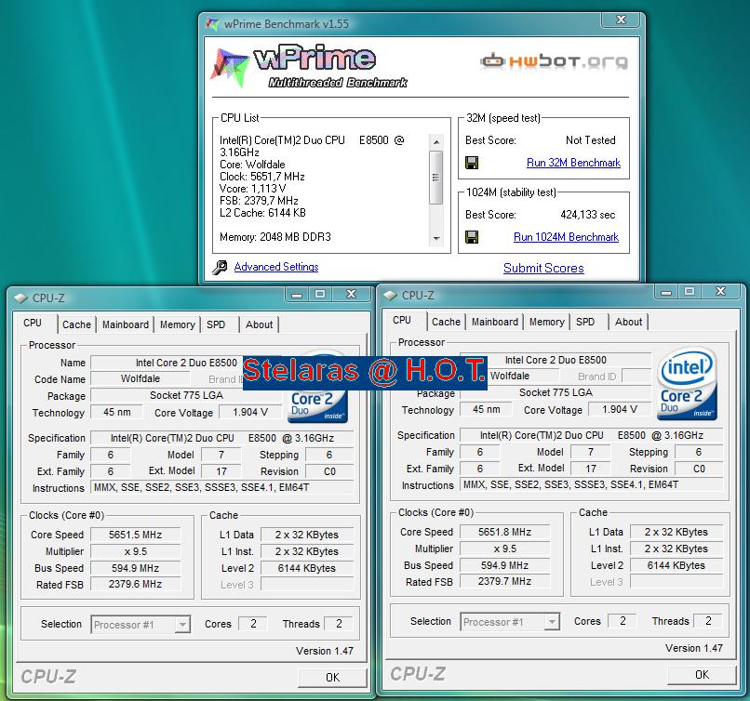Switch to Mainboard tab in right CPU-Z
Image resolution: width=750 pixels, height=701 pixels.
pyautogui.click(x=495, y=322)
